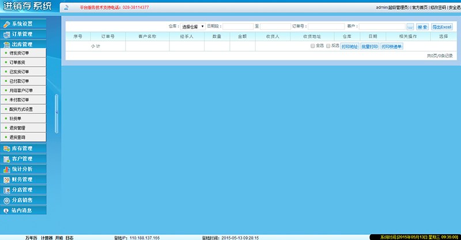Click the 搜索 search button
This screenshot has height=240, width=461.
[x=422, y=26]
